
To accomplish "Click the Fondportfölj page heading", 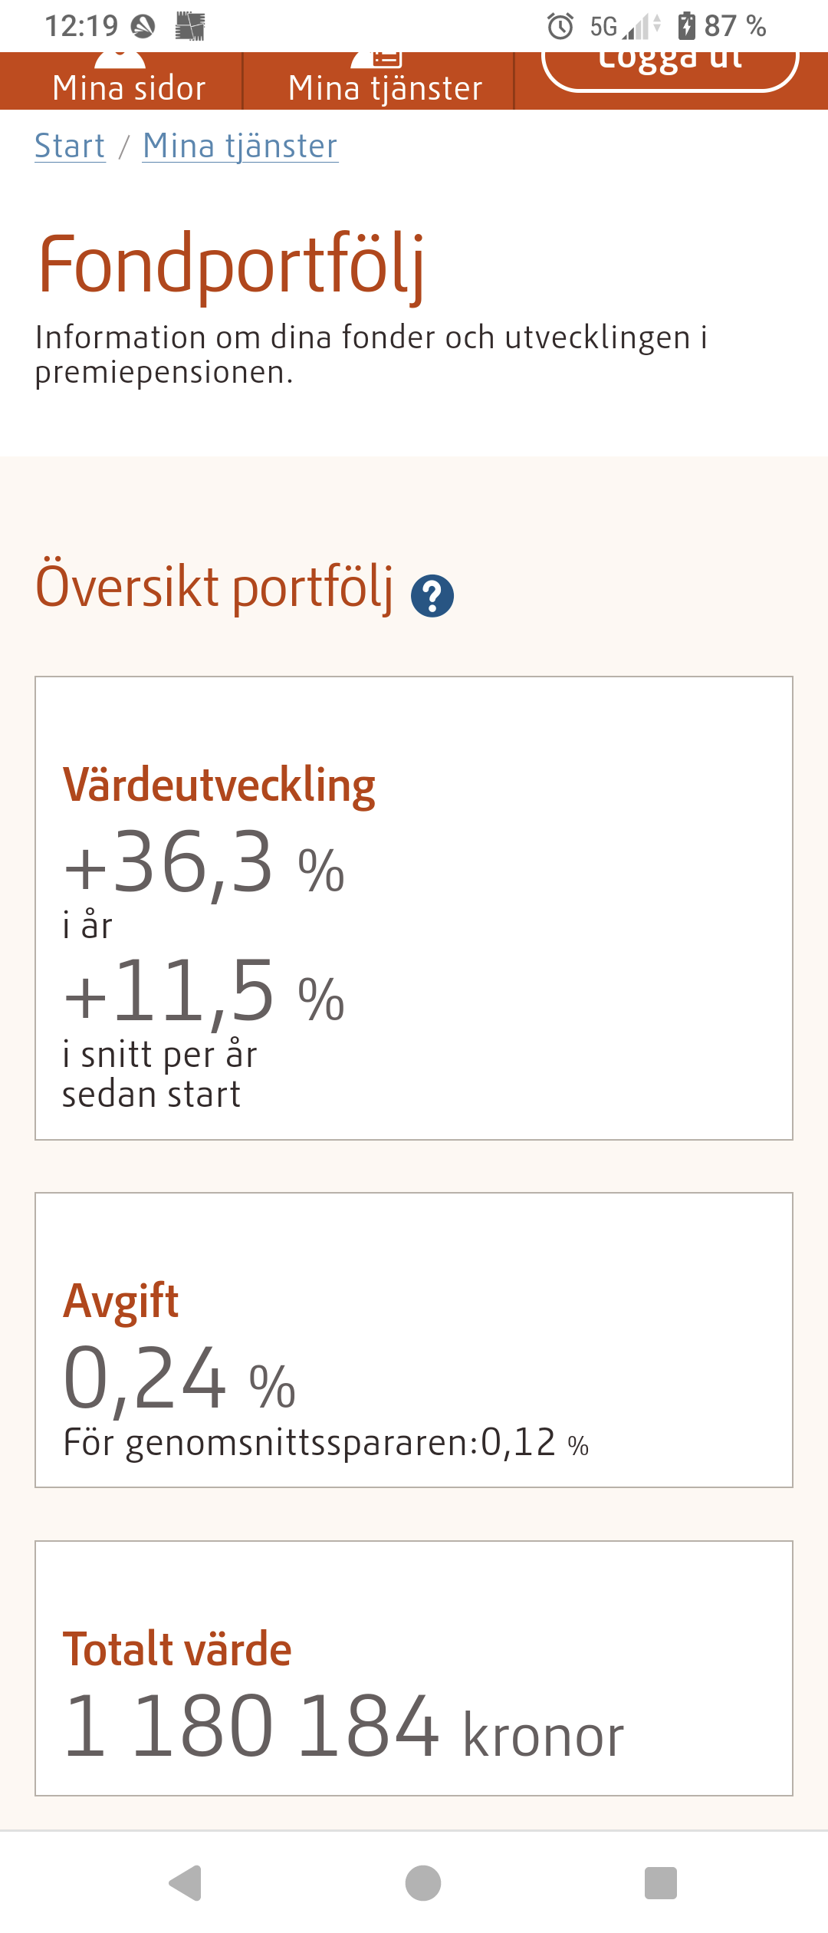I will coord(231,265).
